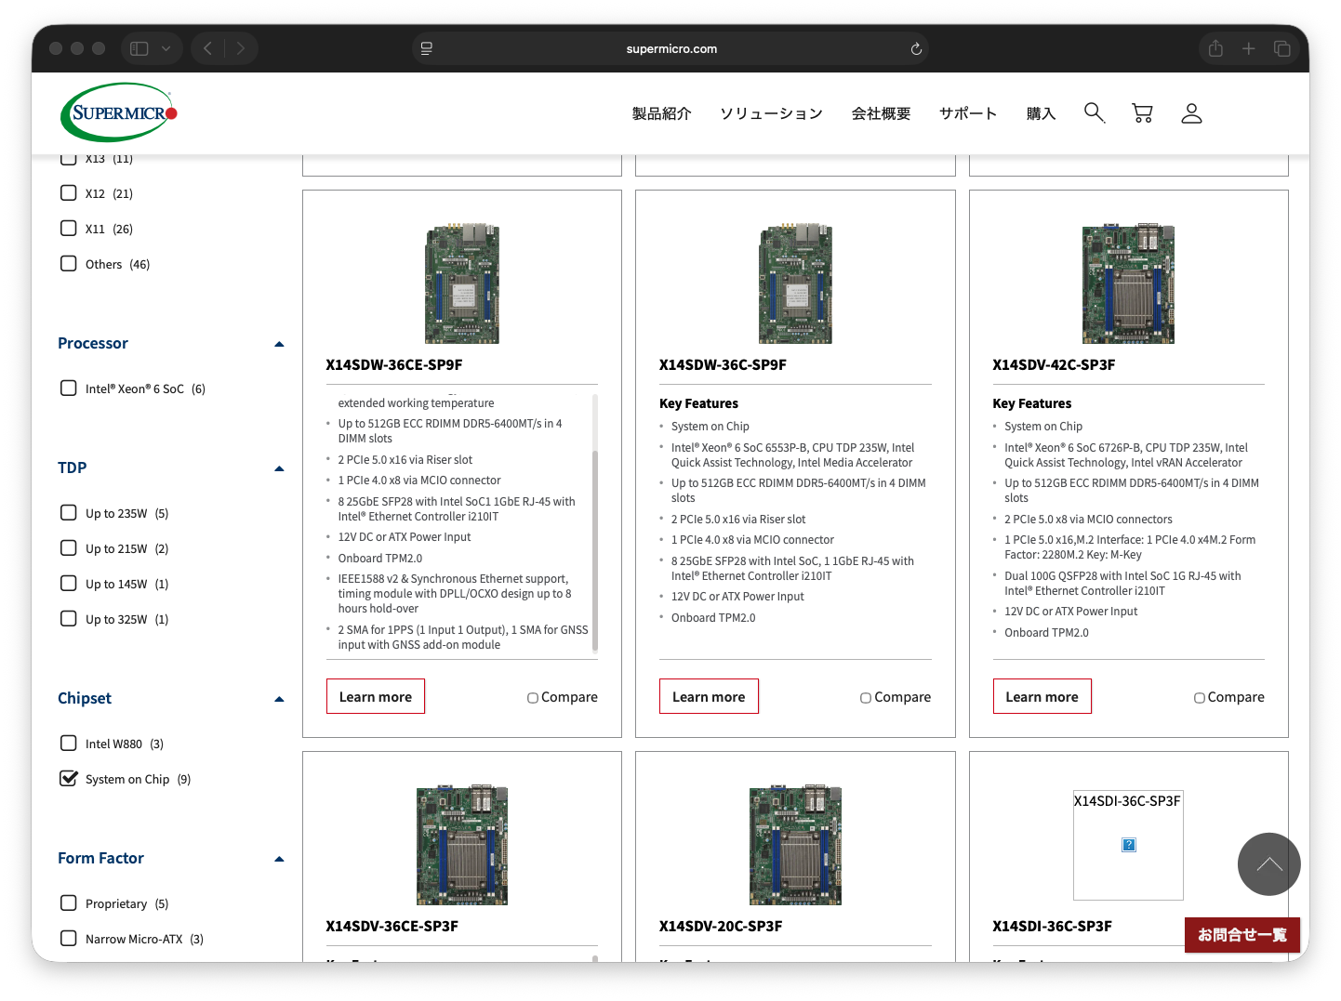Open a new Safari tab

click(1249, 49)
